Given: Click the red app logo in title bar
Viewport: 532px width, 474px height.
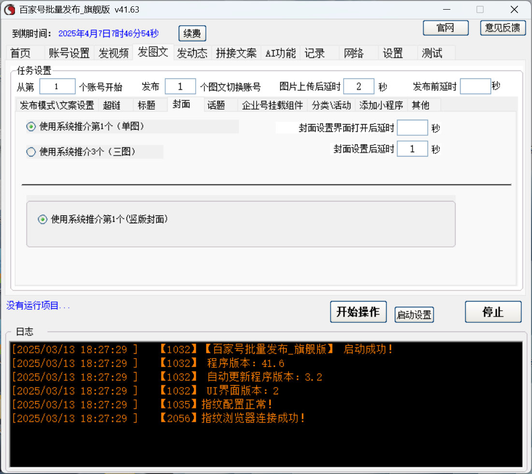Looking at the screenshot, I should (10, 10).
